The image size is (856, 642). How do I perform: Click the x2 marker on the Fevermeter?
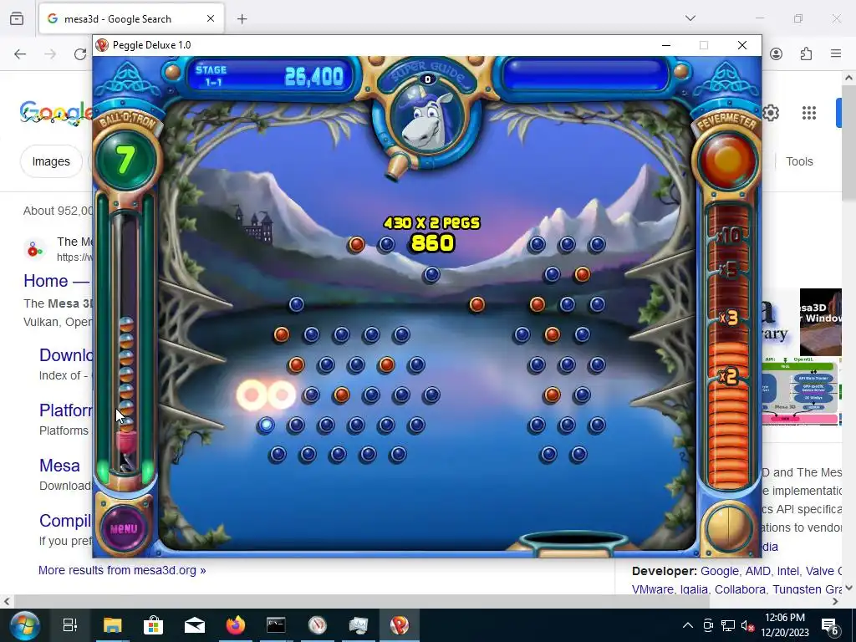729,376
